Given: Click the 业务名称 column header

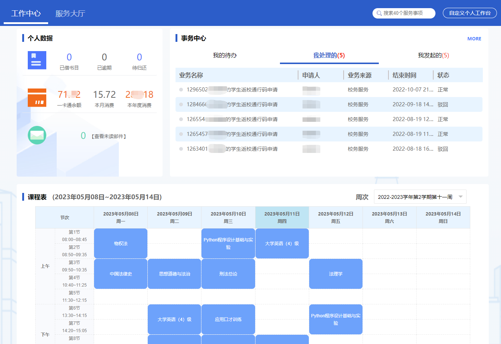Looking at the screenshot, I should click(x=191, y=75).
